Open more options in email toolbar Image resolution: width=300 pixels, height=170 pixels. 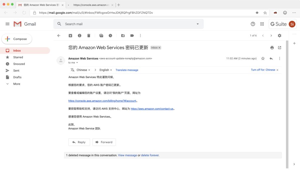click(140, 35)
